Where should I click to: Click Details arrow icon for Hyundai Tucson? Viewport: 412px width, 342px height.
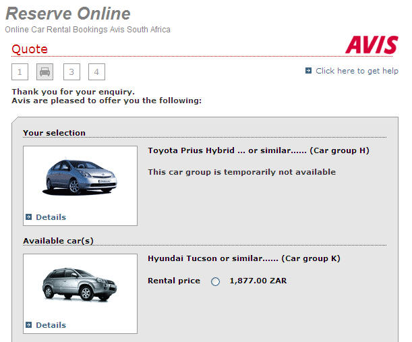[x=28, y=325]
